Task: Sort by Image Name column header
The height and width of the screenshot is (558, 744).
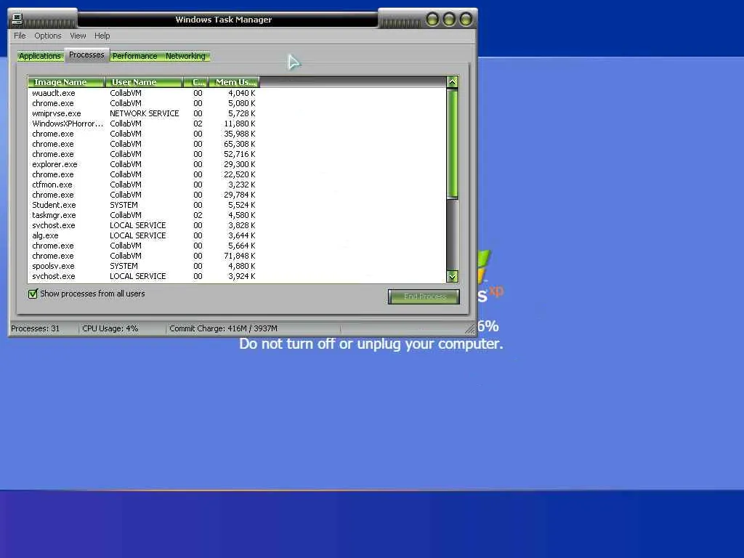Action: (65, 82)
